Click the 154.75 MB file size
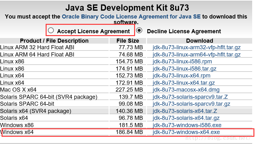This screenshot has width=255, height=144. (129, 61)
